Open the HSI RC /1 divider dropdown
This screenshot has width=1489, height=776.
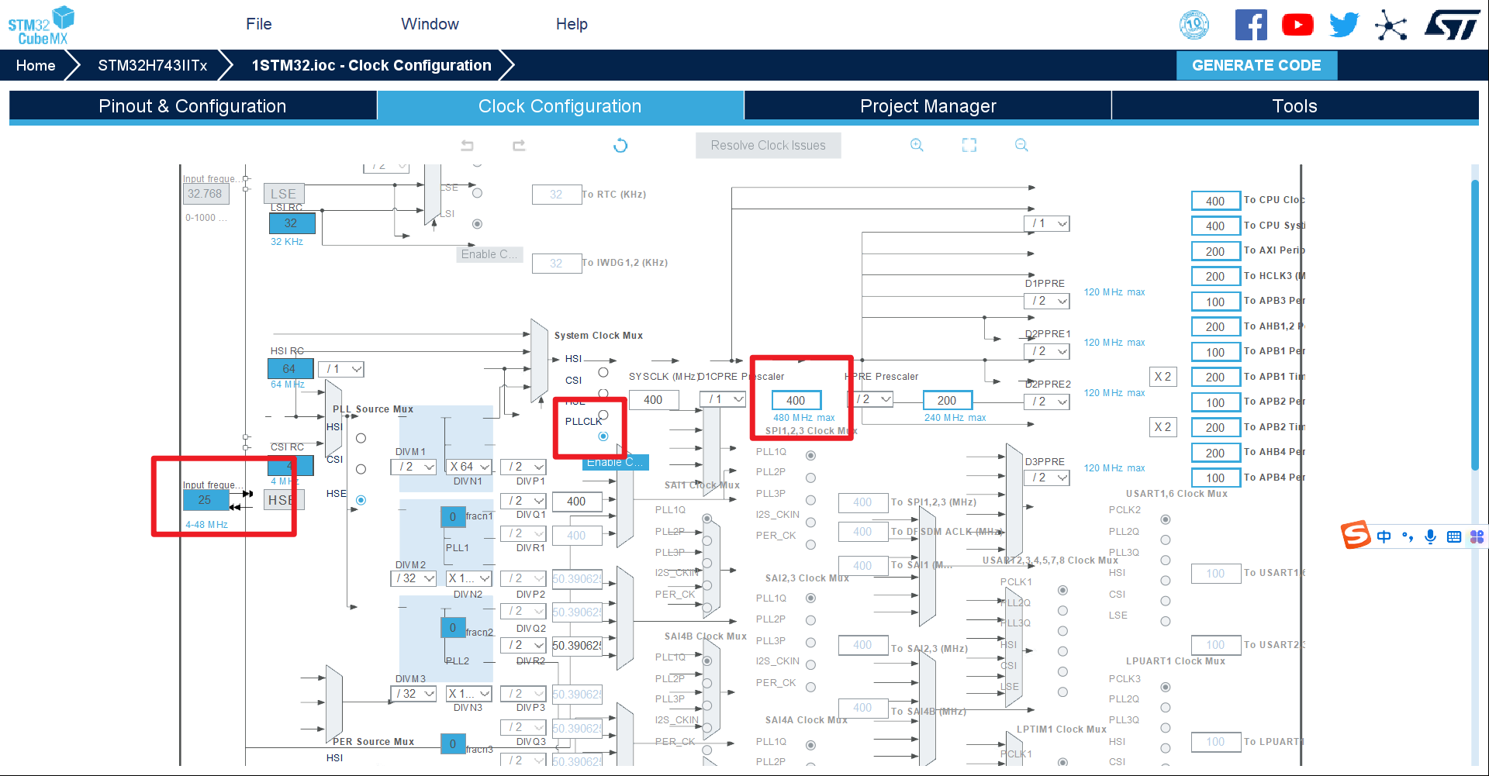(341, 369)
